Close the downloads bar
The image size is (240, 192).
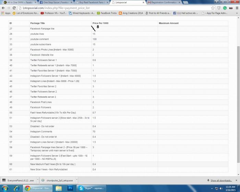236,181
